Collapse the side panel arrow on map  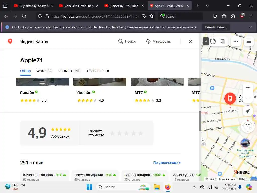tap(206, 41)
